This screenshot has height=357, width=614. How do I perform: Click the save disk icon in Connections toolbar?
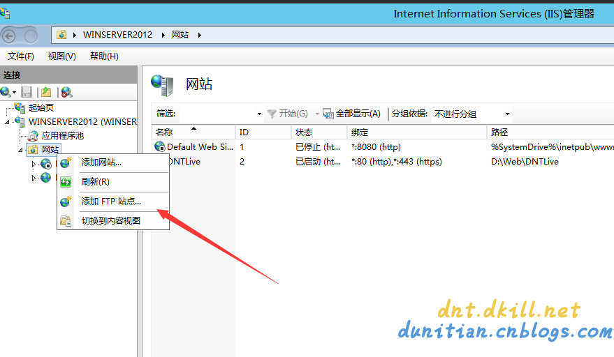point(27,92)
